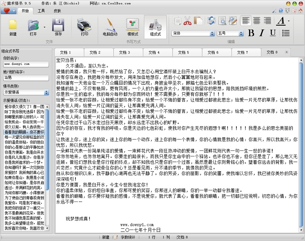Click 新建 in the status bar
Screen dimensions: 305x241
(x=106, y=237)
